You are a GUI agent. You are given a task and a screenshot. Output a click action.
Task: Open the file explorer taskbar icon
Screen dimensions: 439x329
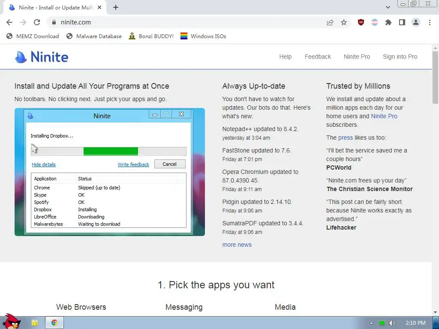34,323
